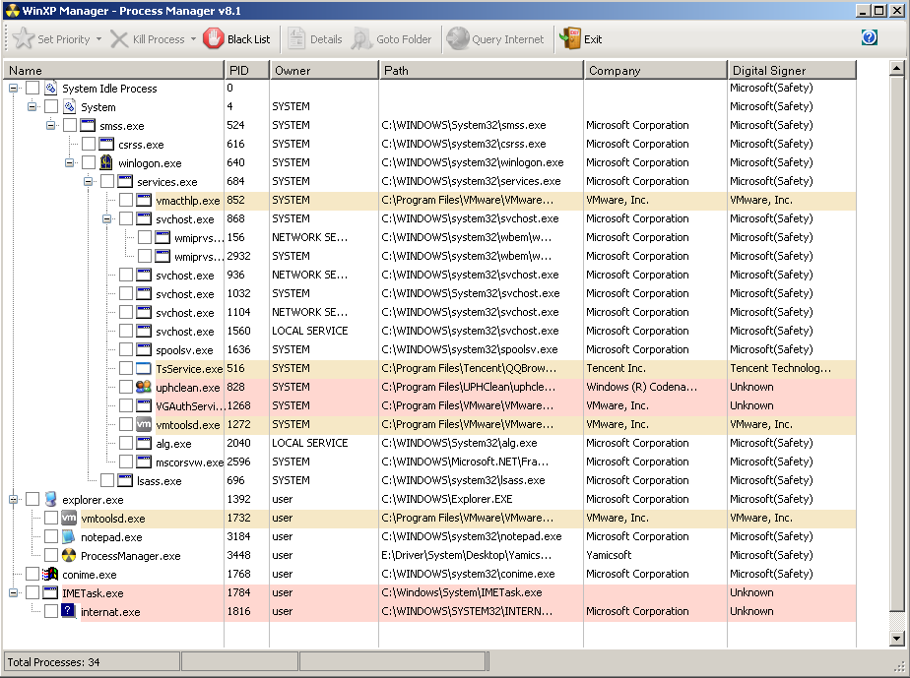Collapse the services.exe tree node
This screenshot has height=678, width=910.
point(89,182)
